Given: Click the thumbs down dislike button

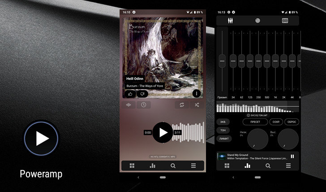Looking at the screenshot, I should pyautogui.click(x=142, y=94).
